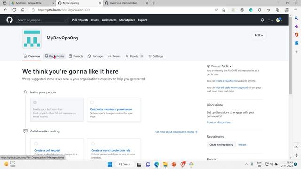Click the Follow button
The image size is (301, 169).
259,35
